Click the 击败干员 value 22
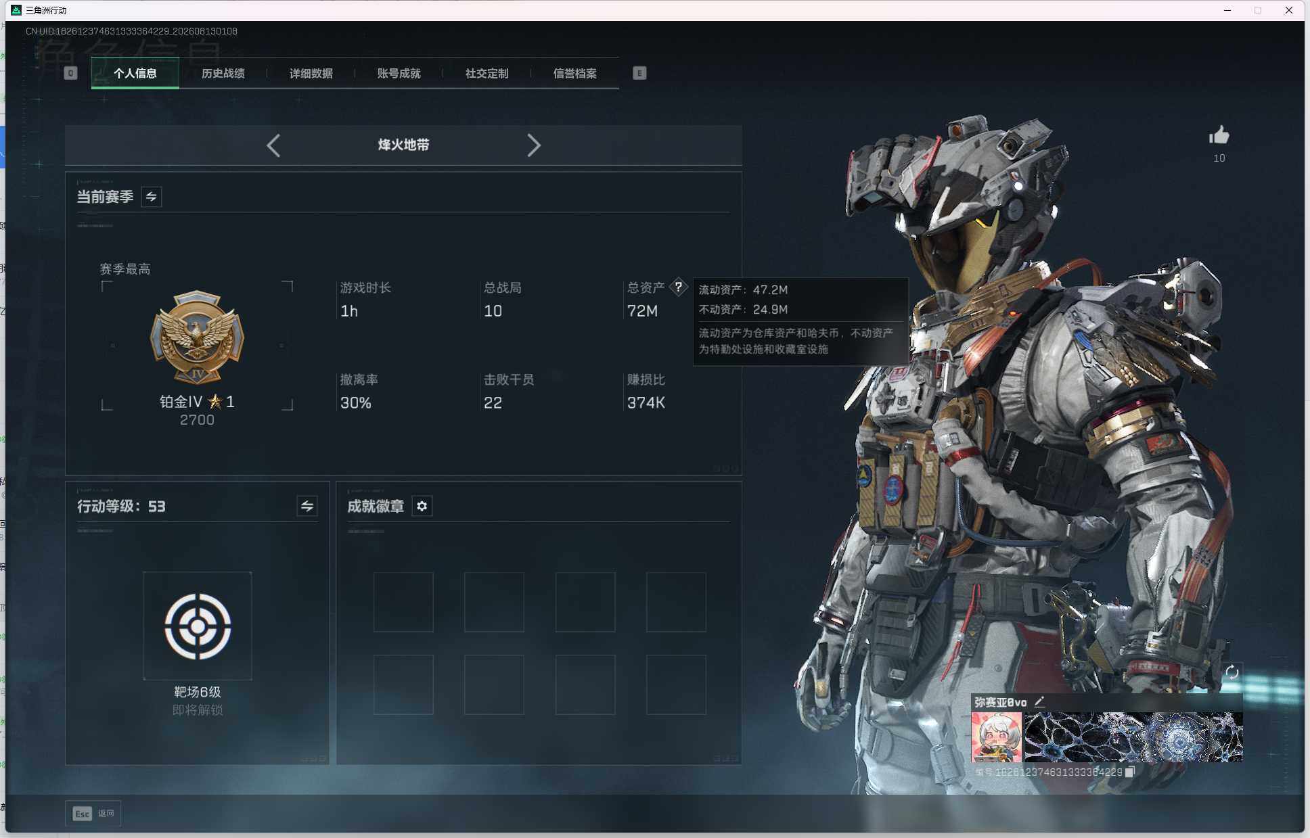Viewport: 1310px width, 838px height. (x=493, y=403)
